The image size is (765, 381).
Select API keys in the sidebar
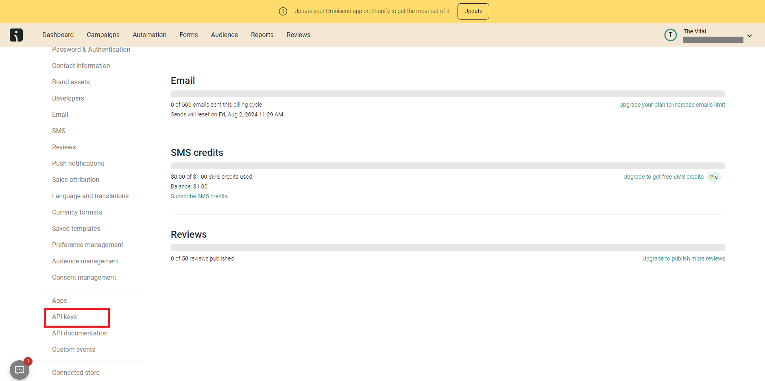(x=64, y=317)
